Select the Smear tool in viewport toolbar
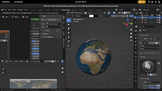Screen dimensions: 162x91 pos(69,29)
